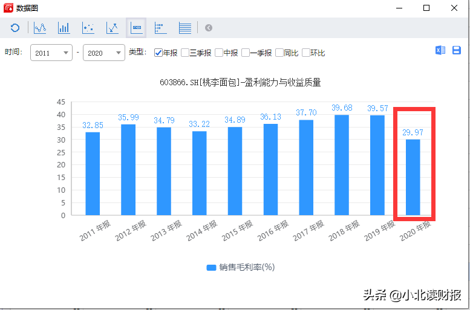The width and height of the screenshot is (470, 310).
Task: Click the 2019 年报 axis label
Action: click(379, 231)
